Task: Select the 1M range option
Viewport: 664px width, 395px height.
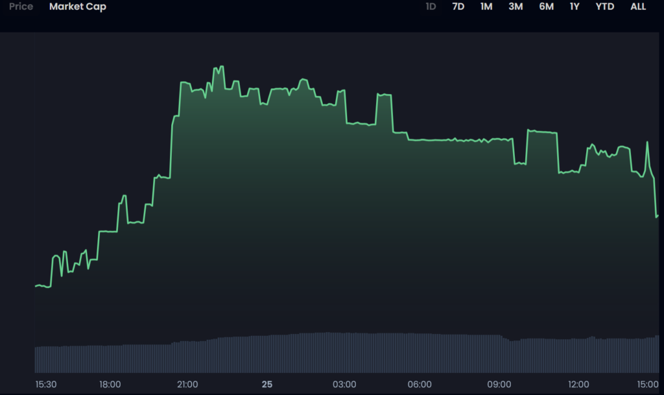Action: tap(486, 7)
